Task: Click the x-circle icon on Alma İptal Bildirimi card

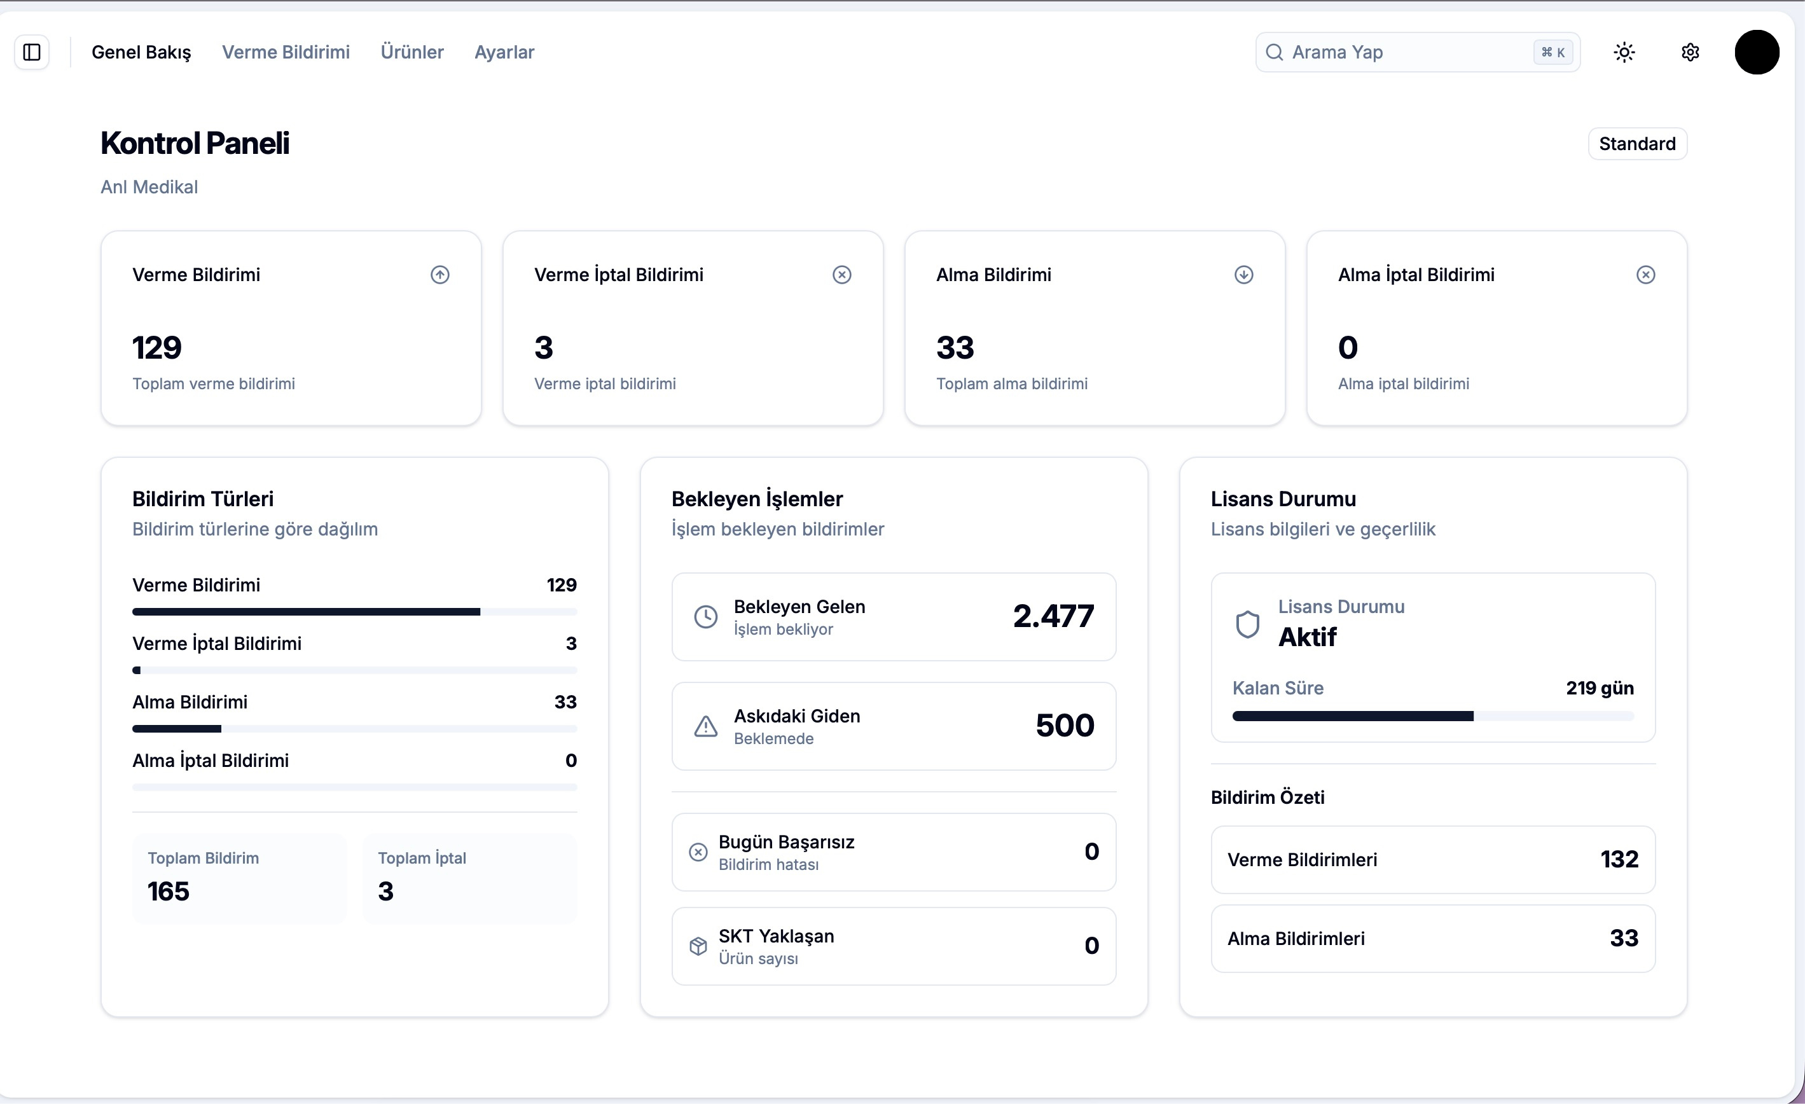Action: click(x=1646, y=275)
